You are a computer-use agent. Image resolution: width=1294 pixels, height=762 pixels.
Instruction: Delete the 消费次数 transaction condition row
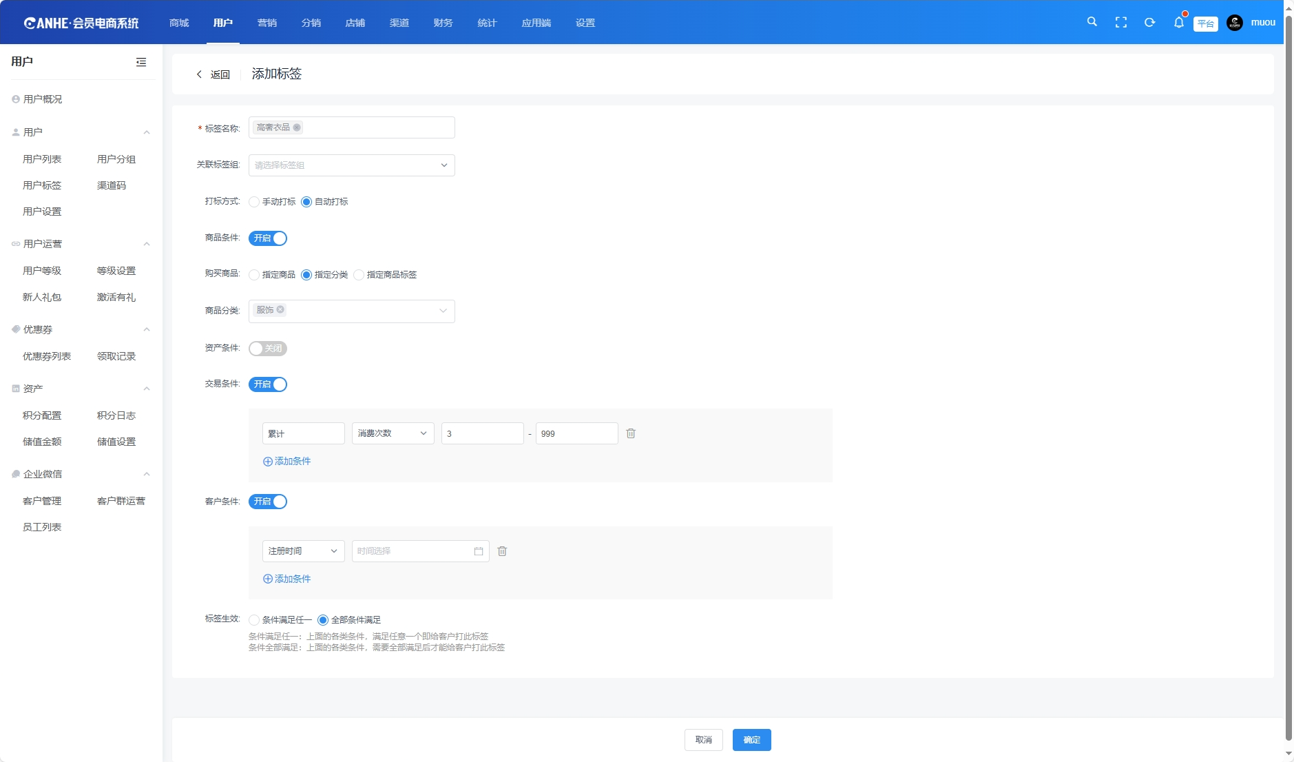point(630,433)
